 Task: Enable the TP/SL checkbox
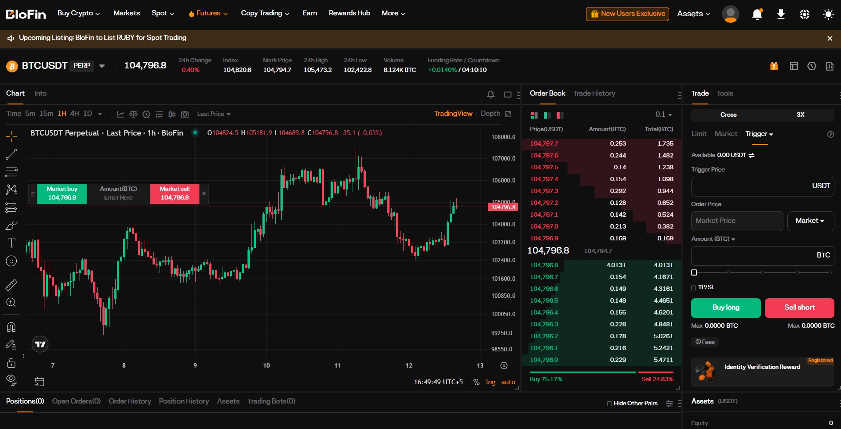point(695,287)
